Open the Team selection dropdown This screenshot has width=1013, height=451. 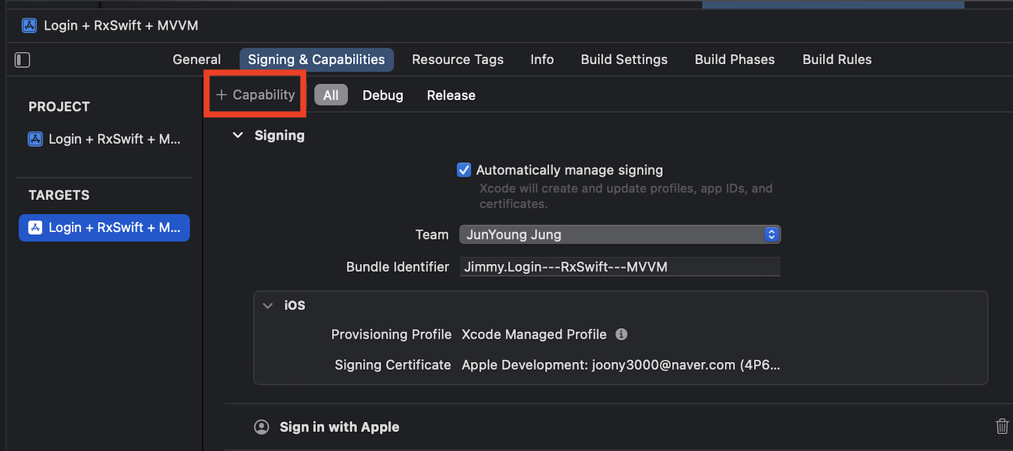[619, 234]
